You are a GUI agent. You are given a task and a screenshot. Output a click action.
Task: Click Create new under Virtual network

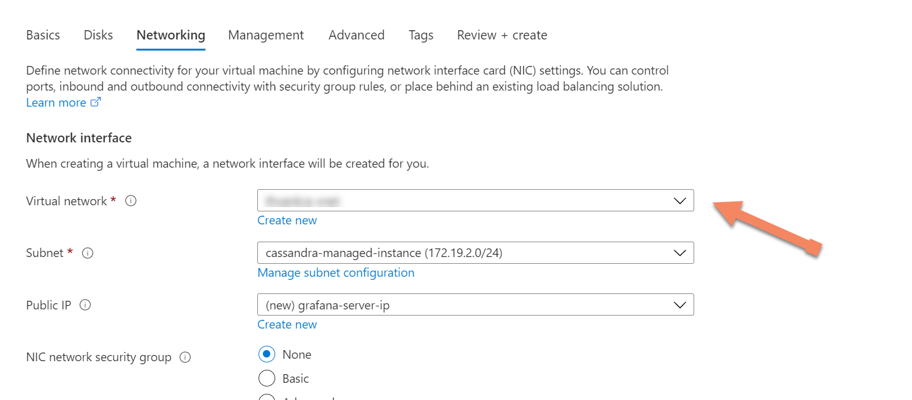287,221
